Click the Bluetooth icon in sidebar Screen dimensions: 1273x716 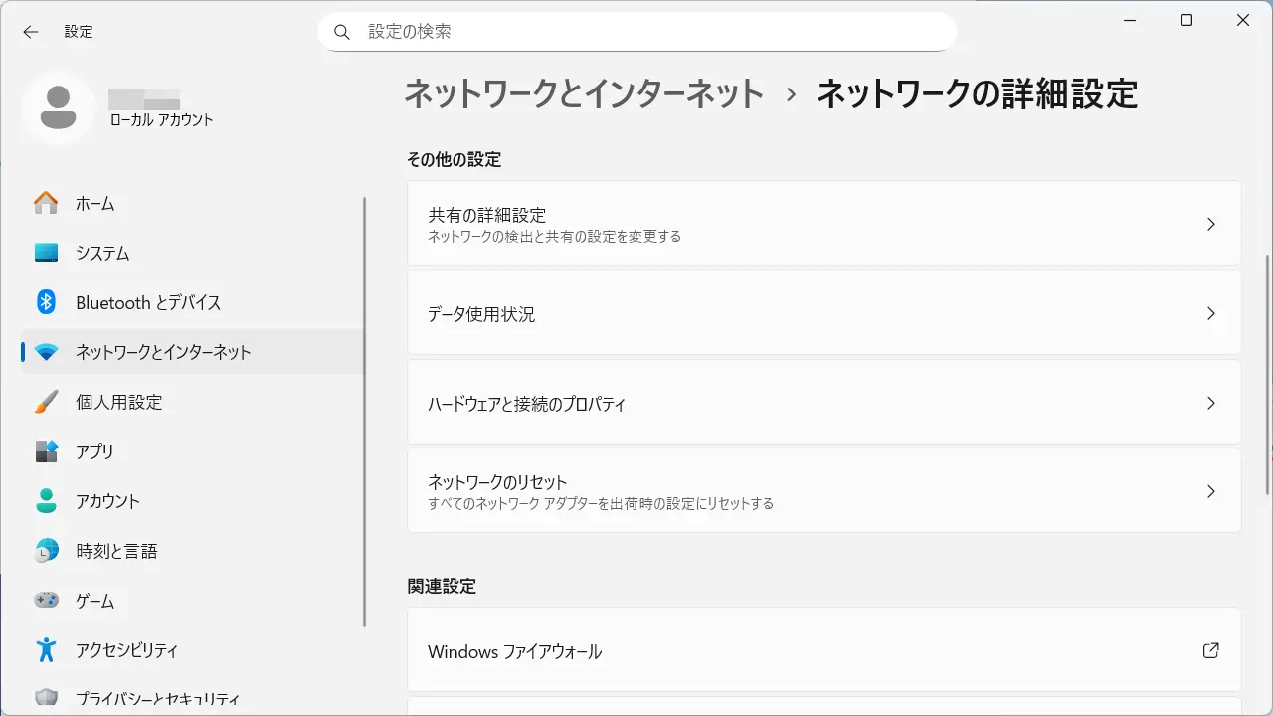pyautogui.click(x=46, y=302)
